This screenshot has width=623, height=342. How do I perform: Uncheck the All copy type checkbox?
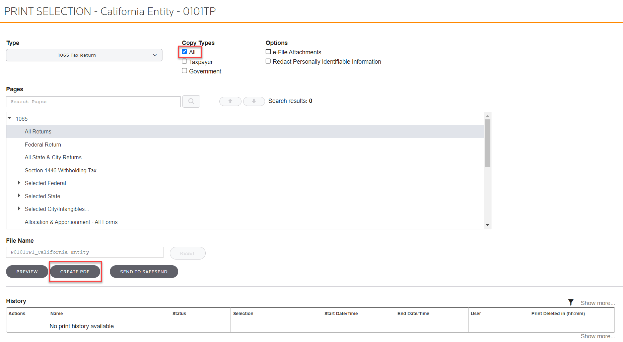pos(185,52)
